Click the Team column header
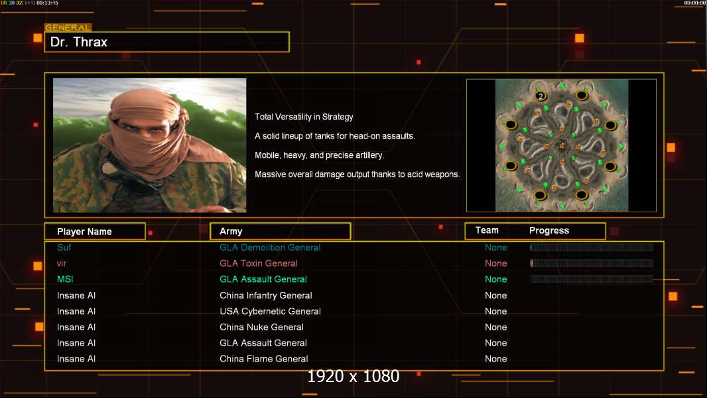 tap(487, 230)
